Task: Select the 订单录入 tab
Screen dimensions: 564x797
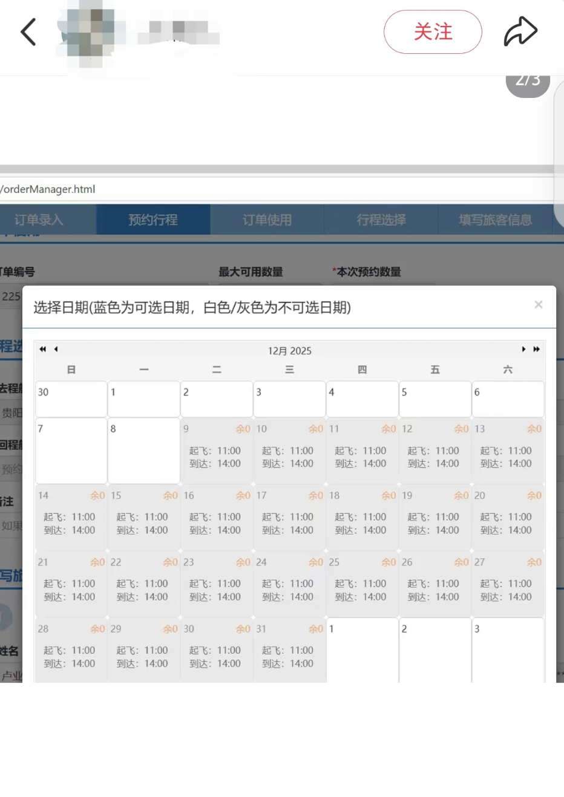Action: click(39, 220)
